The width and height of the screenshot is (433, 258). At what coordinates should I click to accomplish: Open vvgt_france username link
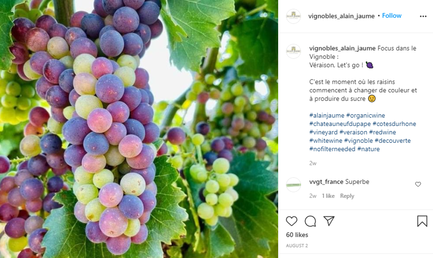click(326, 182)
